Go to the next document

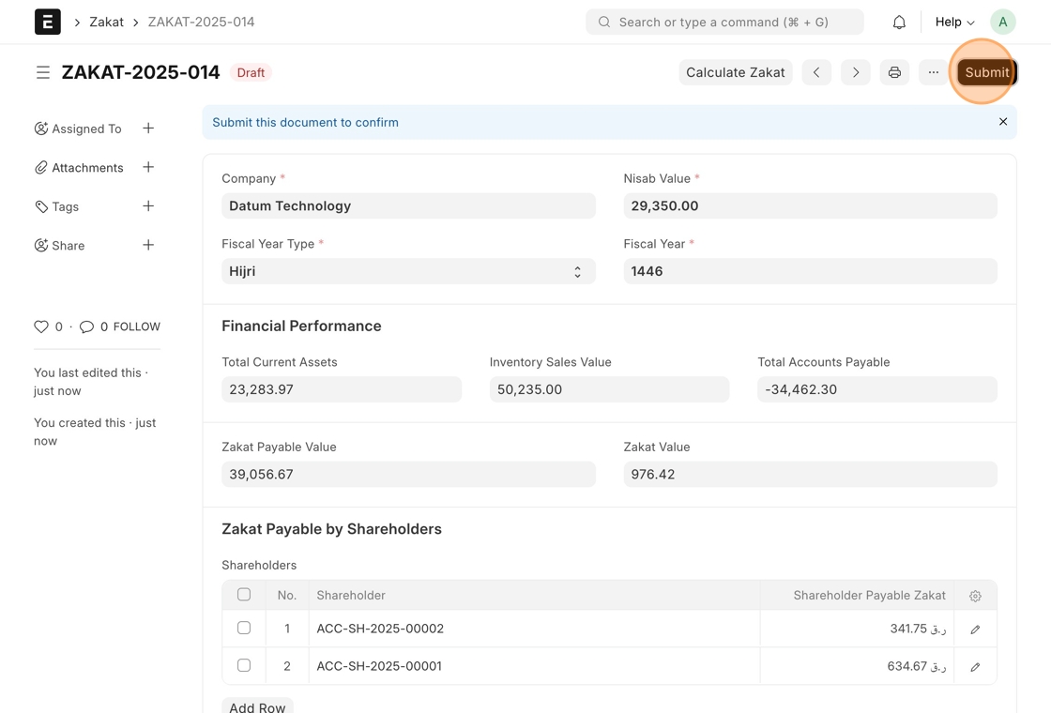coord(855,72)
